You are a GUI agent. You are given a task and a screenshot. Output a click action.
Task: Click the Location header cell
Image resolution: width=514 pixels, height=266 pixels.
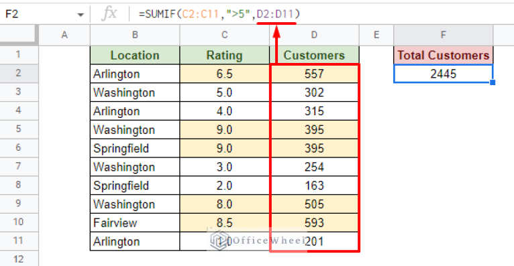tap(135, 55)
